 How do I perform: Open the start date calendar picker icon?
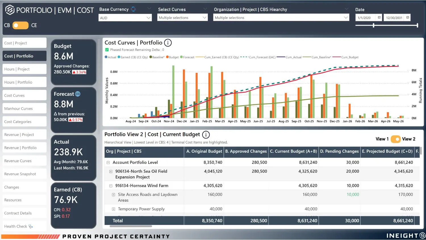379,18
